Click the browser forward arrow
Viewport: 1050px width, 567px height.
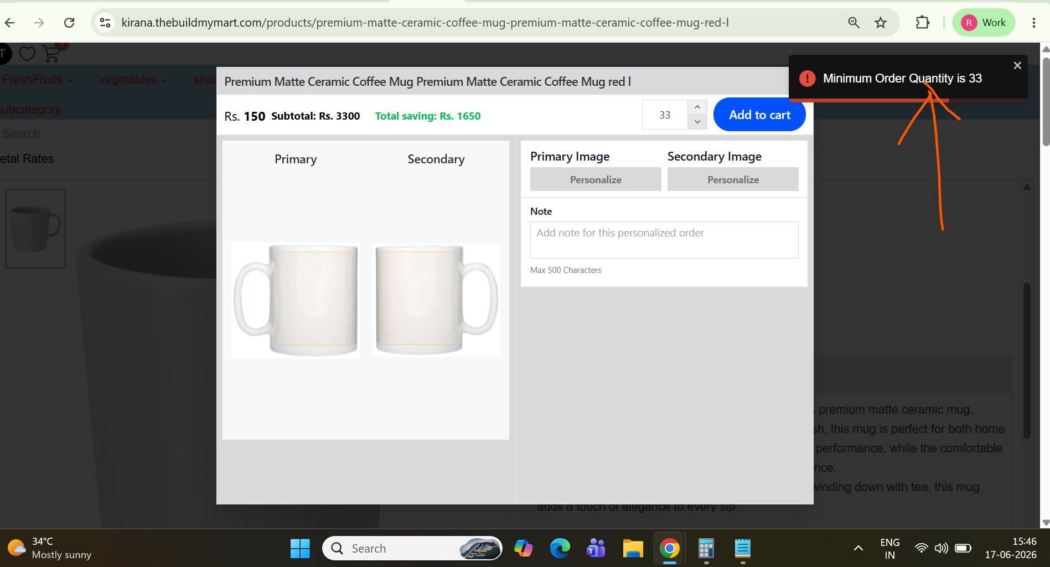tap(39, 23)
